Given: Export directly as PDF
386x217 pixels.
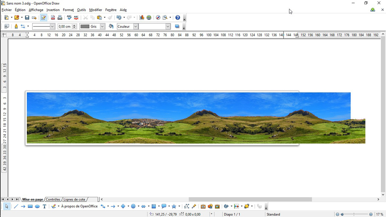Looking at the screenshot, I should 53,18.
